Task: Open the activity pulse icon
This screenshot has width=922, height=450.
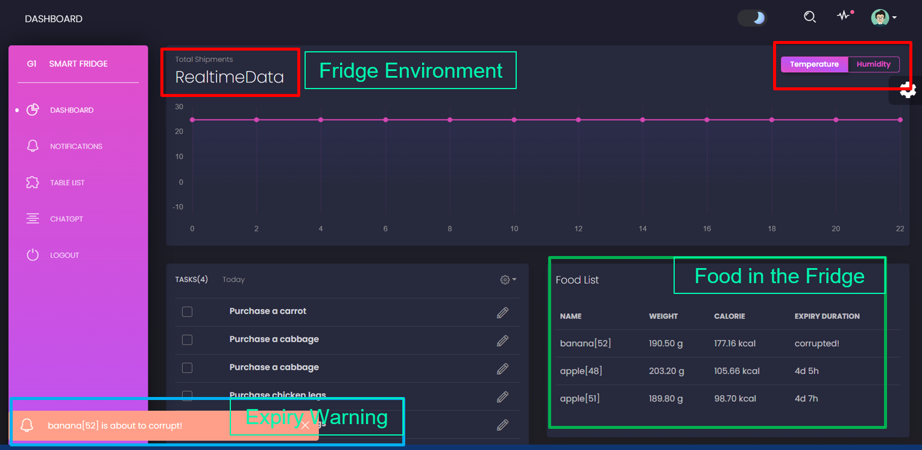Action: tap(844, 16)
